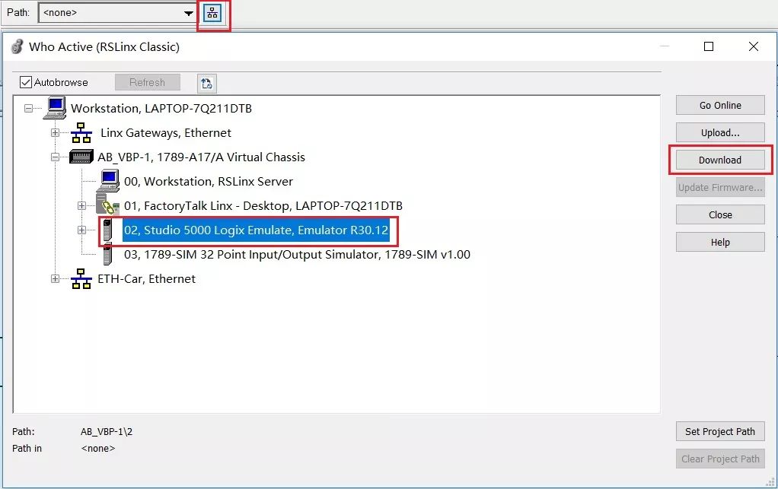This screenshot has height=489, width=778.
Task: Click the Upload... button
Action: [720, 133]
